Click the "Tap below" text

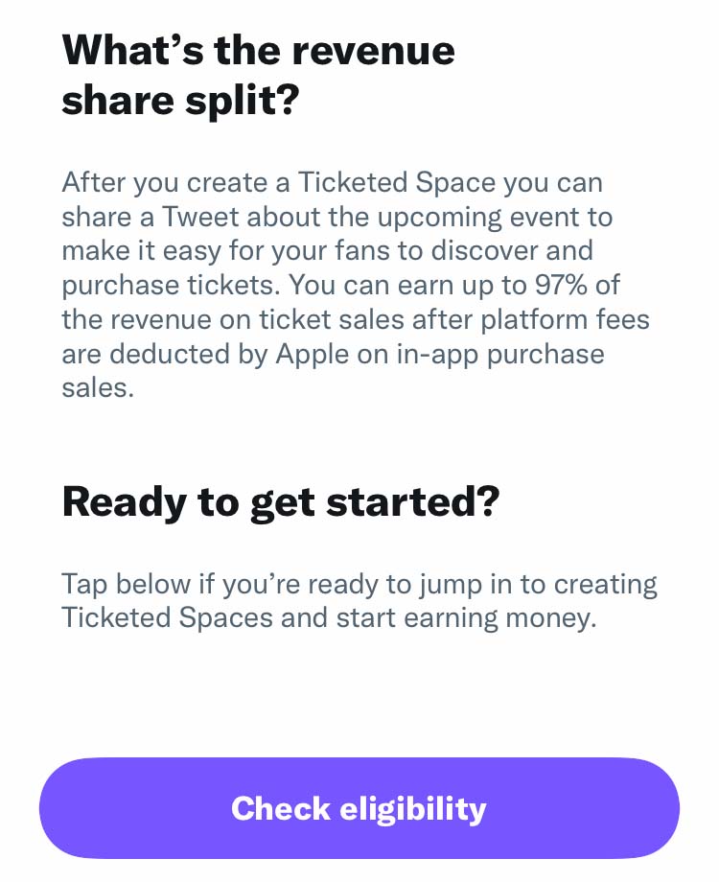click(126, 585)
